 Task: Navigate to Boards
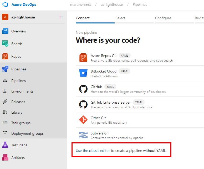tap(17, 44)
